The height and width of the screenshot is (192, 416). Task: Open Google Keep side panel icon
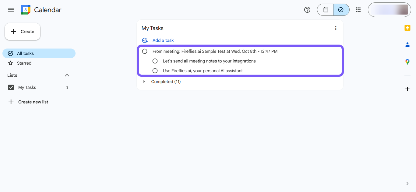[407, 28]
